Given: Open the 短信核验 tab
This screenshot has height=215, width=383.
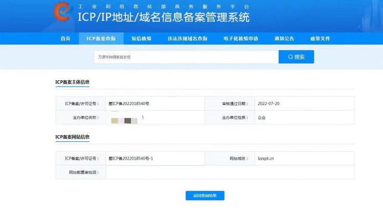Looking at the screenshot, I should coord(141,38).
